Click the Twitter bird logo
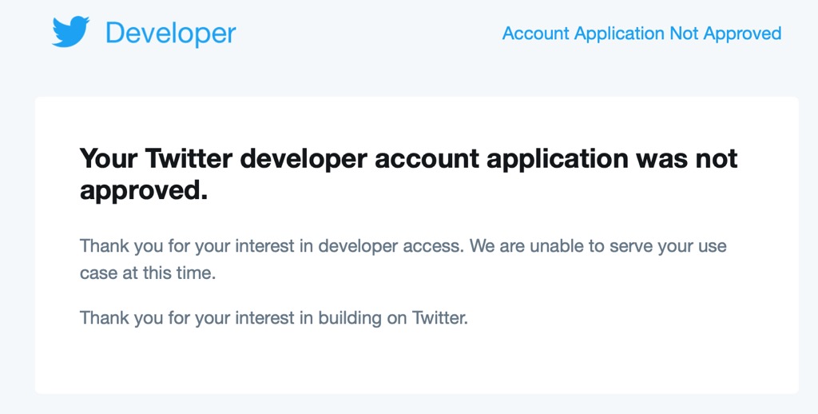Viewport: 818px width, 414px height. click(71, 33)
